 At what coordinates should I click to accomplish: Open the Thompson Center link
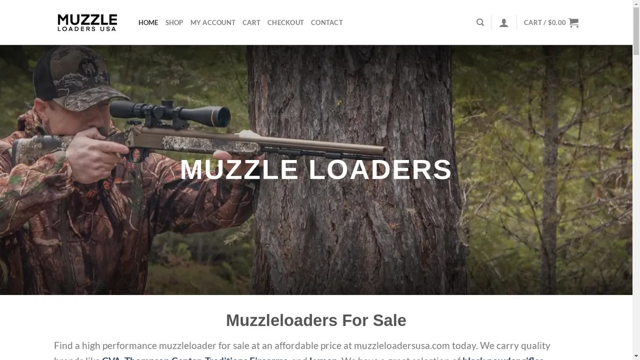coord(162,358)
